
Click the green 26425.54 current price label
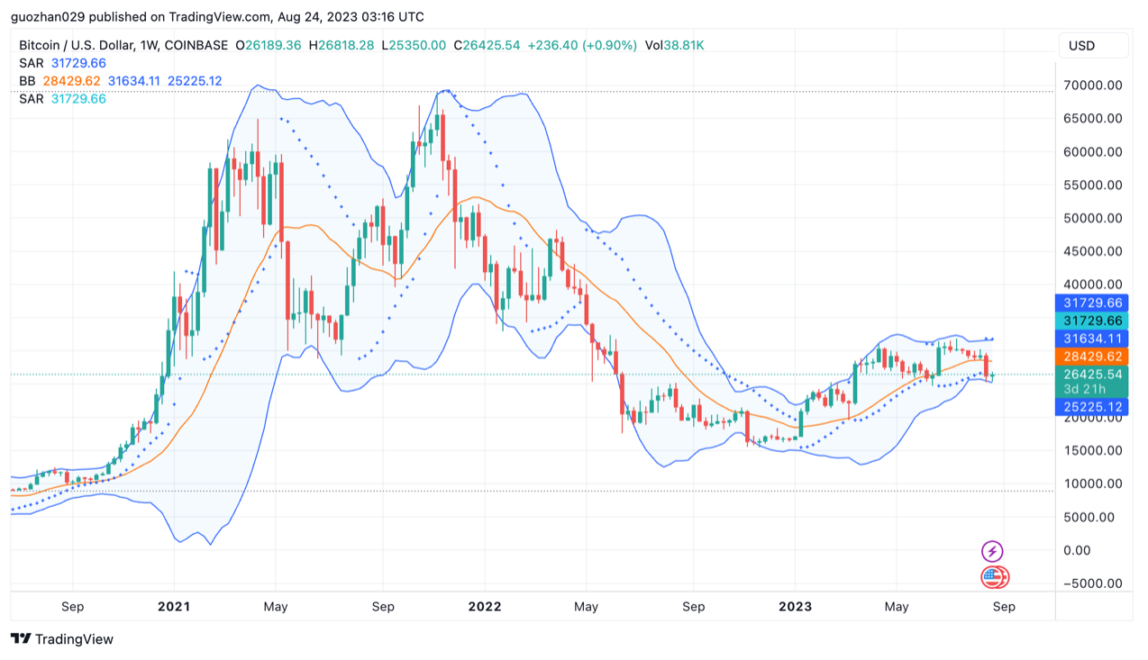1092,375
